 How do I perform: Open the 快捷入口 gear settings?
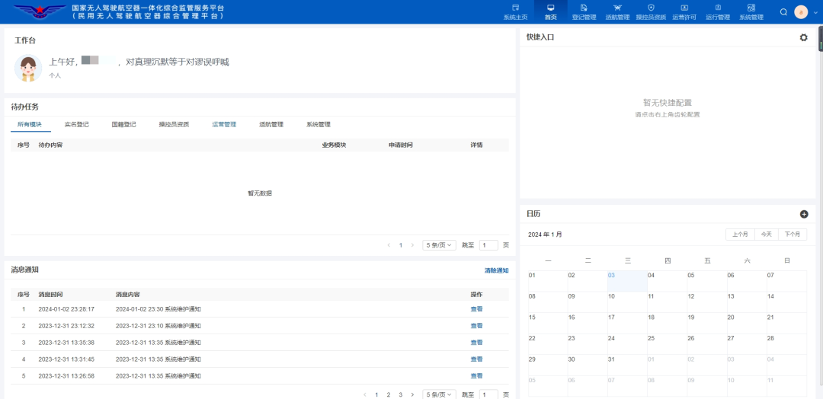(804, 38)
